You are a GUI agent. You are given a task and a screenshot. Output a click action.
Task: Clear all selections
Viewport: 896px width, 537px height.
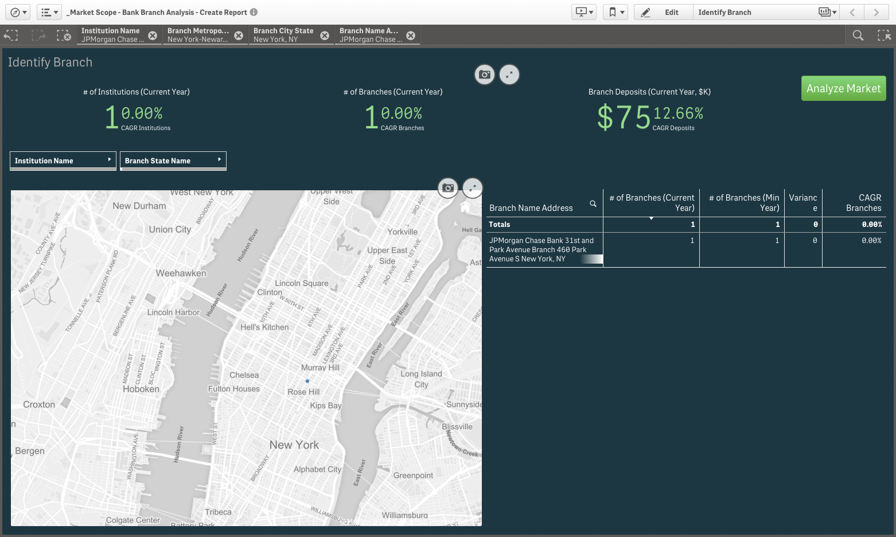pos(64,36)
